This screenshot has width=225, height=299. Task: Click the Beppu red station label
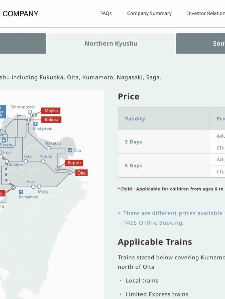[74, 163]
